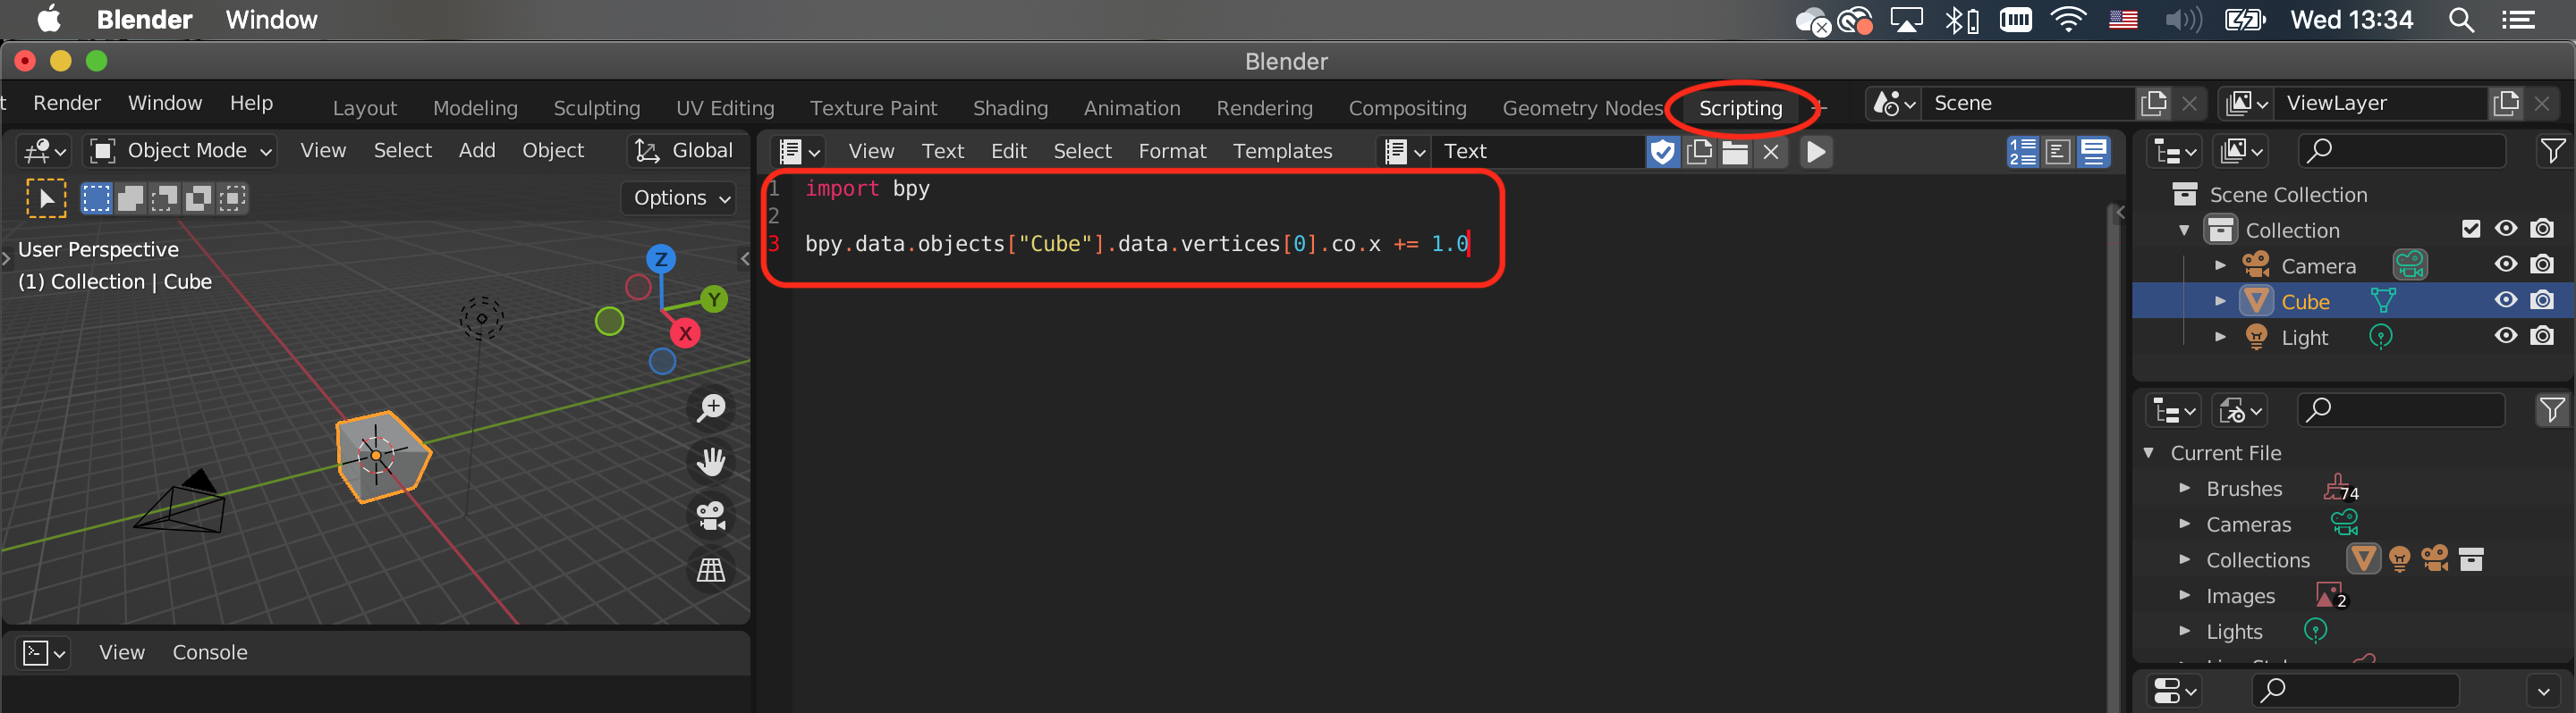Collapse the Collection in outliner
The height and width of the screenshot is (713, 2576).
[x=2184, y=230]
